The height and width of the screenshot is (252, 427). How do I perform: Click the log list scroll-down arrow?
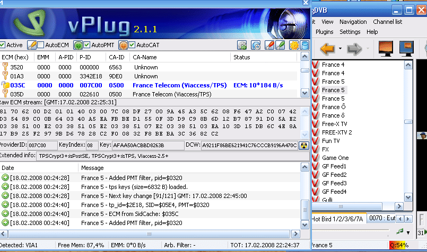point(304,225)
